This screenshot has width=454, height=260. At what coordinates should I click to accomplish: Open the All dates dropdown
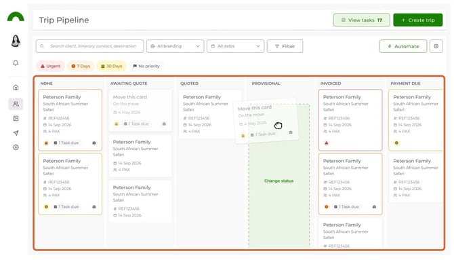(x=235, y=46)
